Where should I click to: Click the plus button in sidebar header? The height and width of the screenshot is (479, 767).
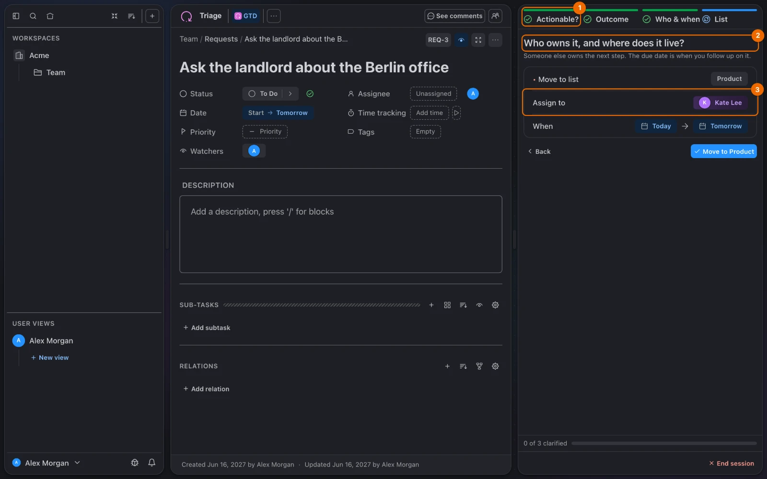[152, 16]
